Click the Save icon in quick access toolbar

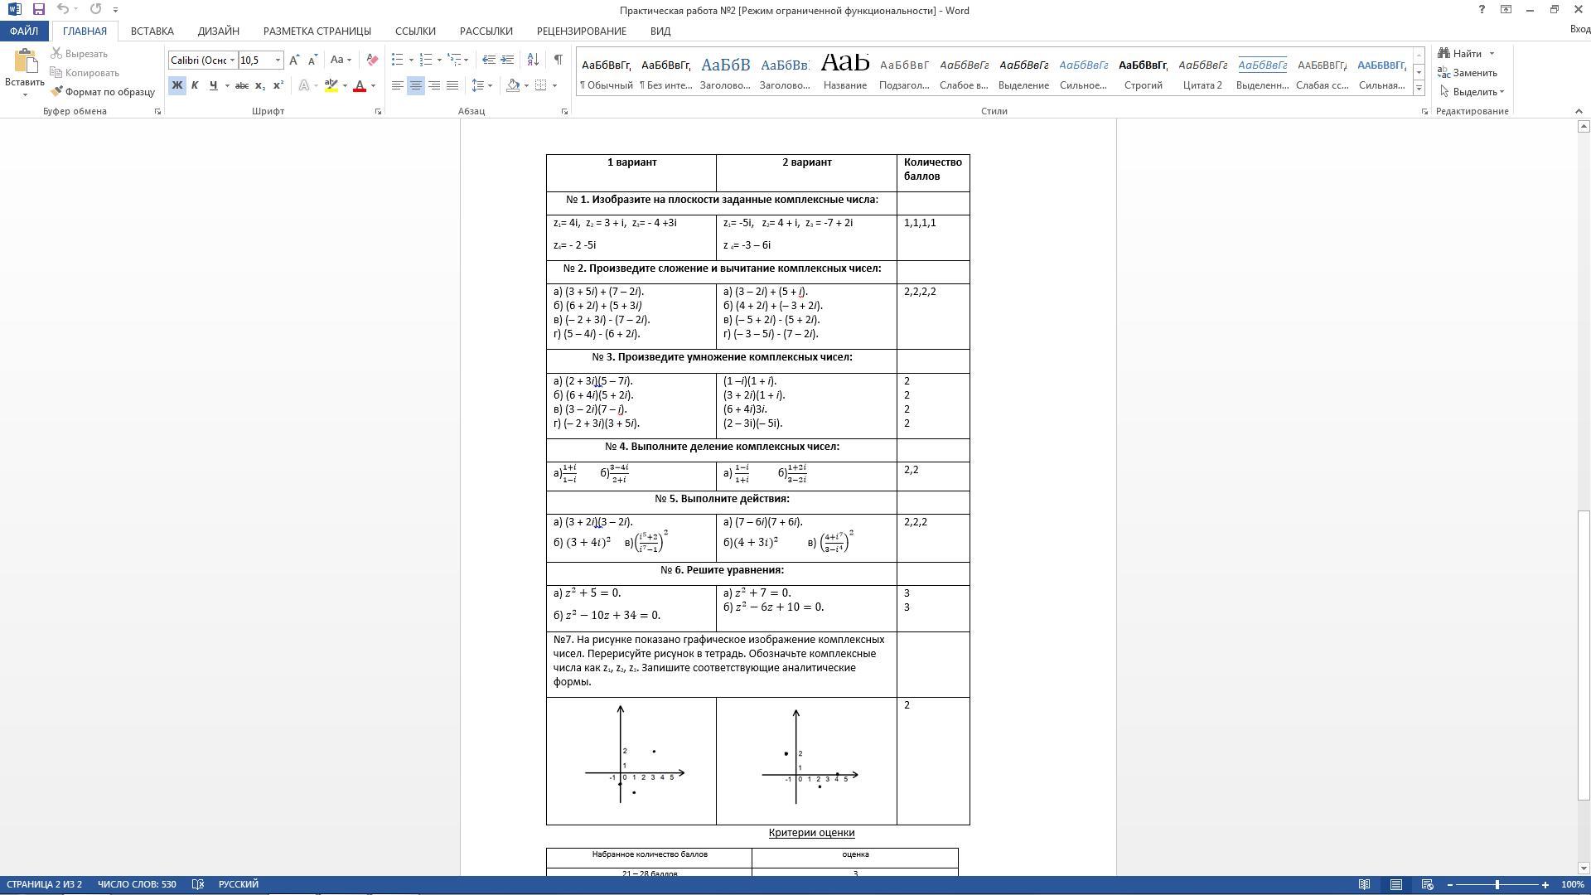click(38, 10)
